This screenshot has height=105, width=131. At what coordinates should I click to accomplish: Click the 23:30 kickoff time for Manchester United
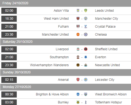point(9,35)
